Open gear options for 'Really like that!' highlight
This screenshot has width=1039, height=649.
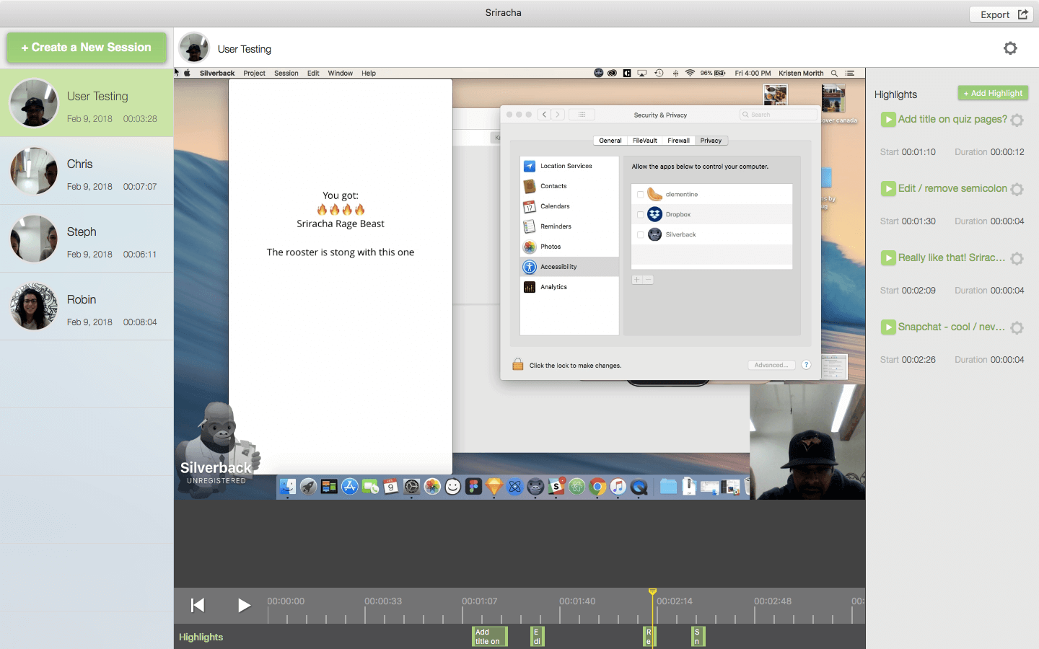(1017, 259)
